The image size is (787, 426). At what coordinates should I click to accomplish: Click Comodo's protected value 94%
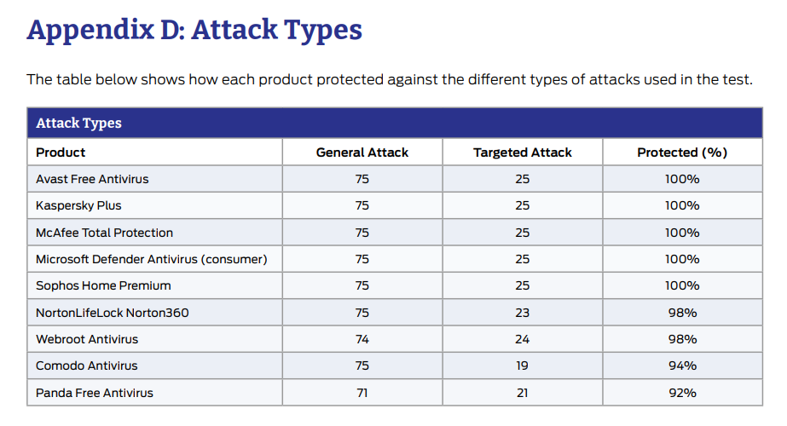(682, 366)
